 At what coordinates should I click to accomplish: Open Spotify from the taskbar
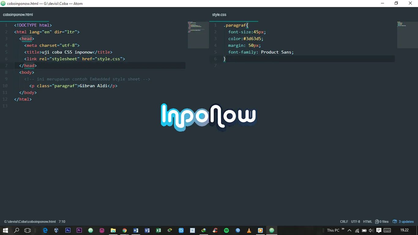pos(226,230)
